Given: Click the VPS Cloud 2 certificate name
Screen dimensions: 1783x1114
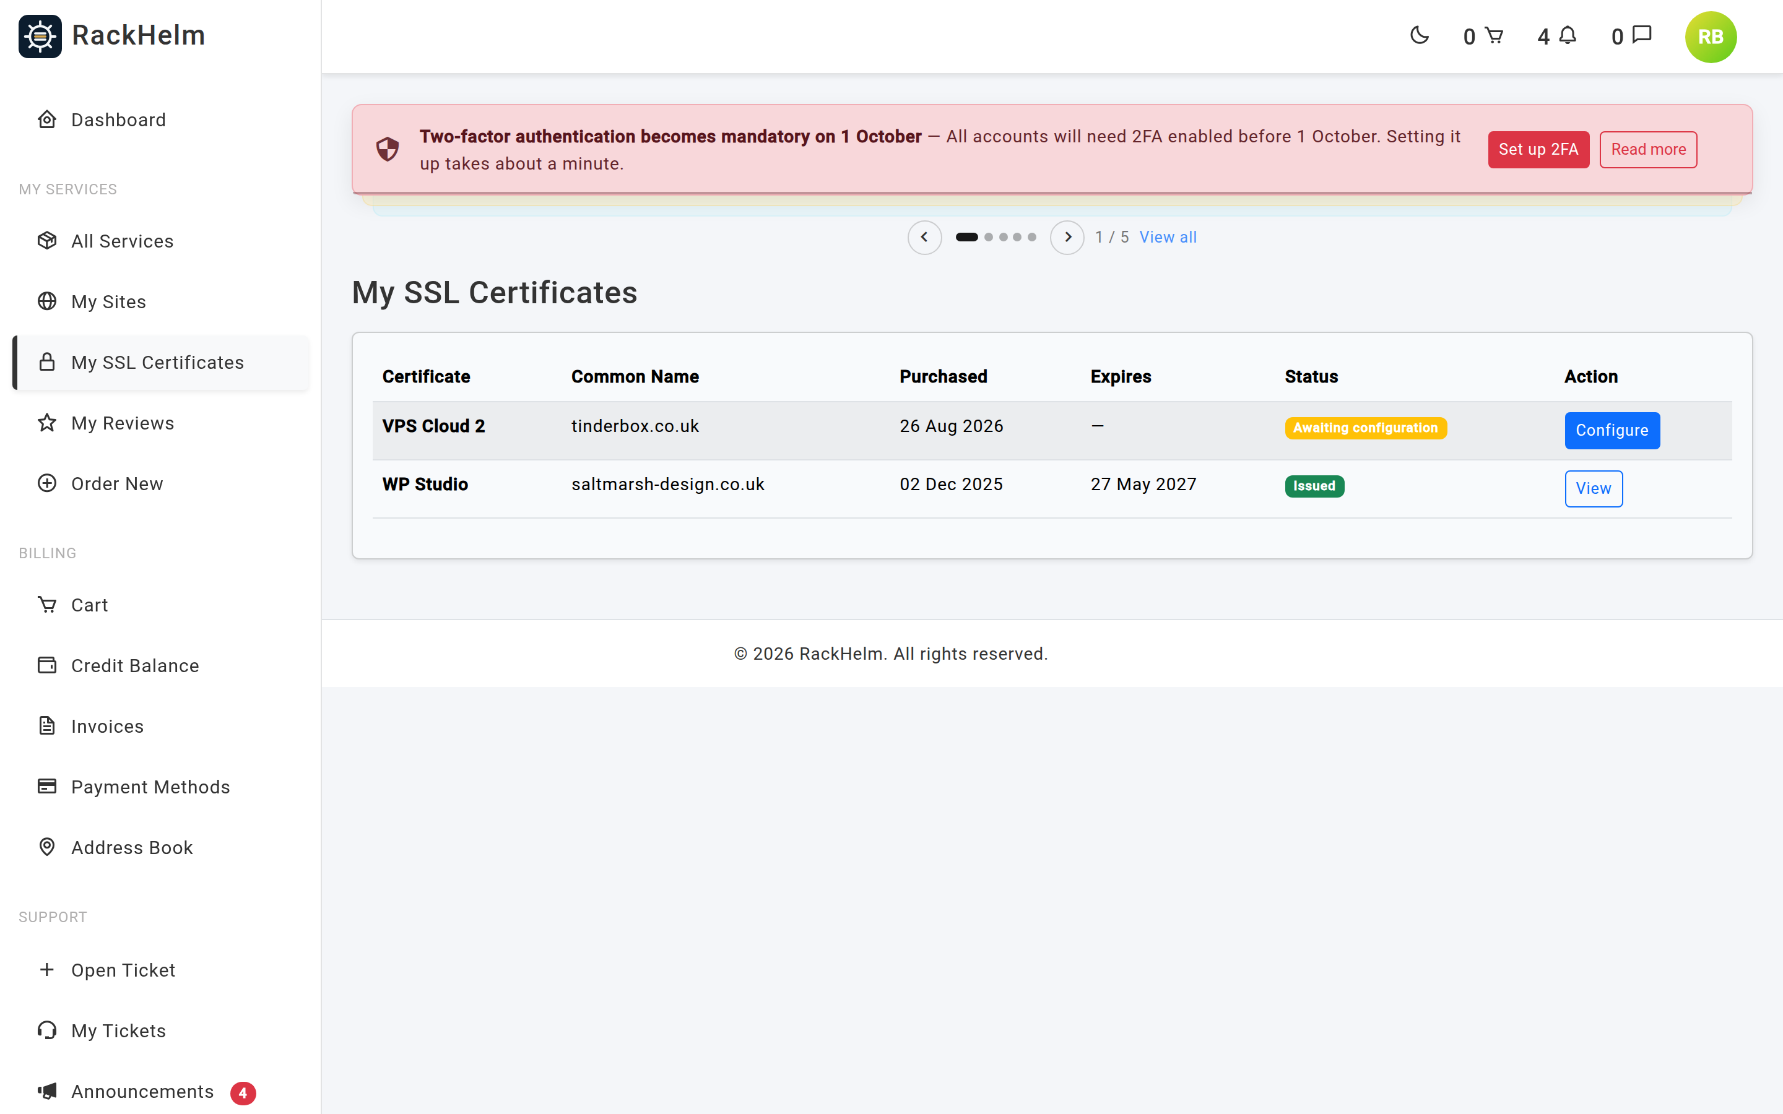Looking at the screenshot, I should click(x=433, y=426).
